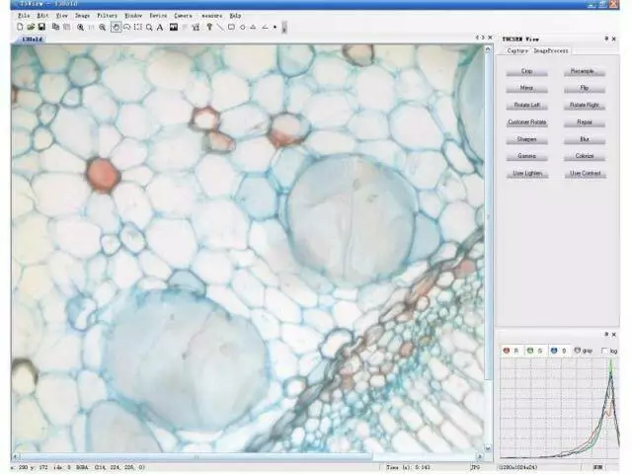The height and width of the screenshot is (474, 632).
Task: Pin the TSCSEN View panel
Action: point(606,38)
